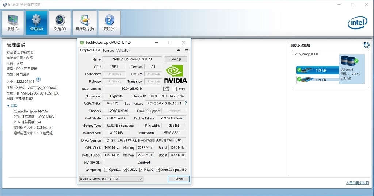This screenshot has width=374, height=196.
Task: Click the Shaders value 2048 Unified
Action: (x=119, y=111)
